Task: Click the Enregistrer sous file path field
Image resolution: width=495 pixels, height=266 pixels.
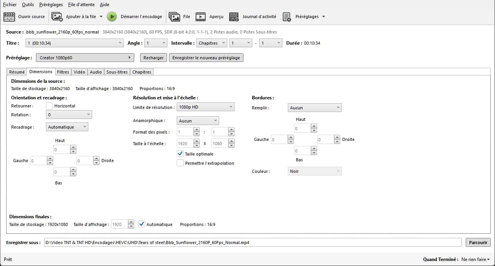Action: (252, 243)
